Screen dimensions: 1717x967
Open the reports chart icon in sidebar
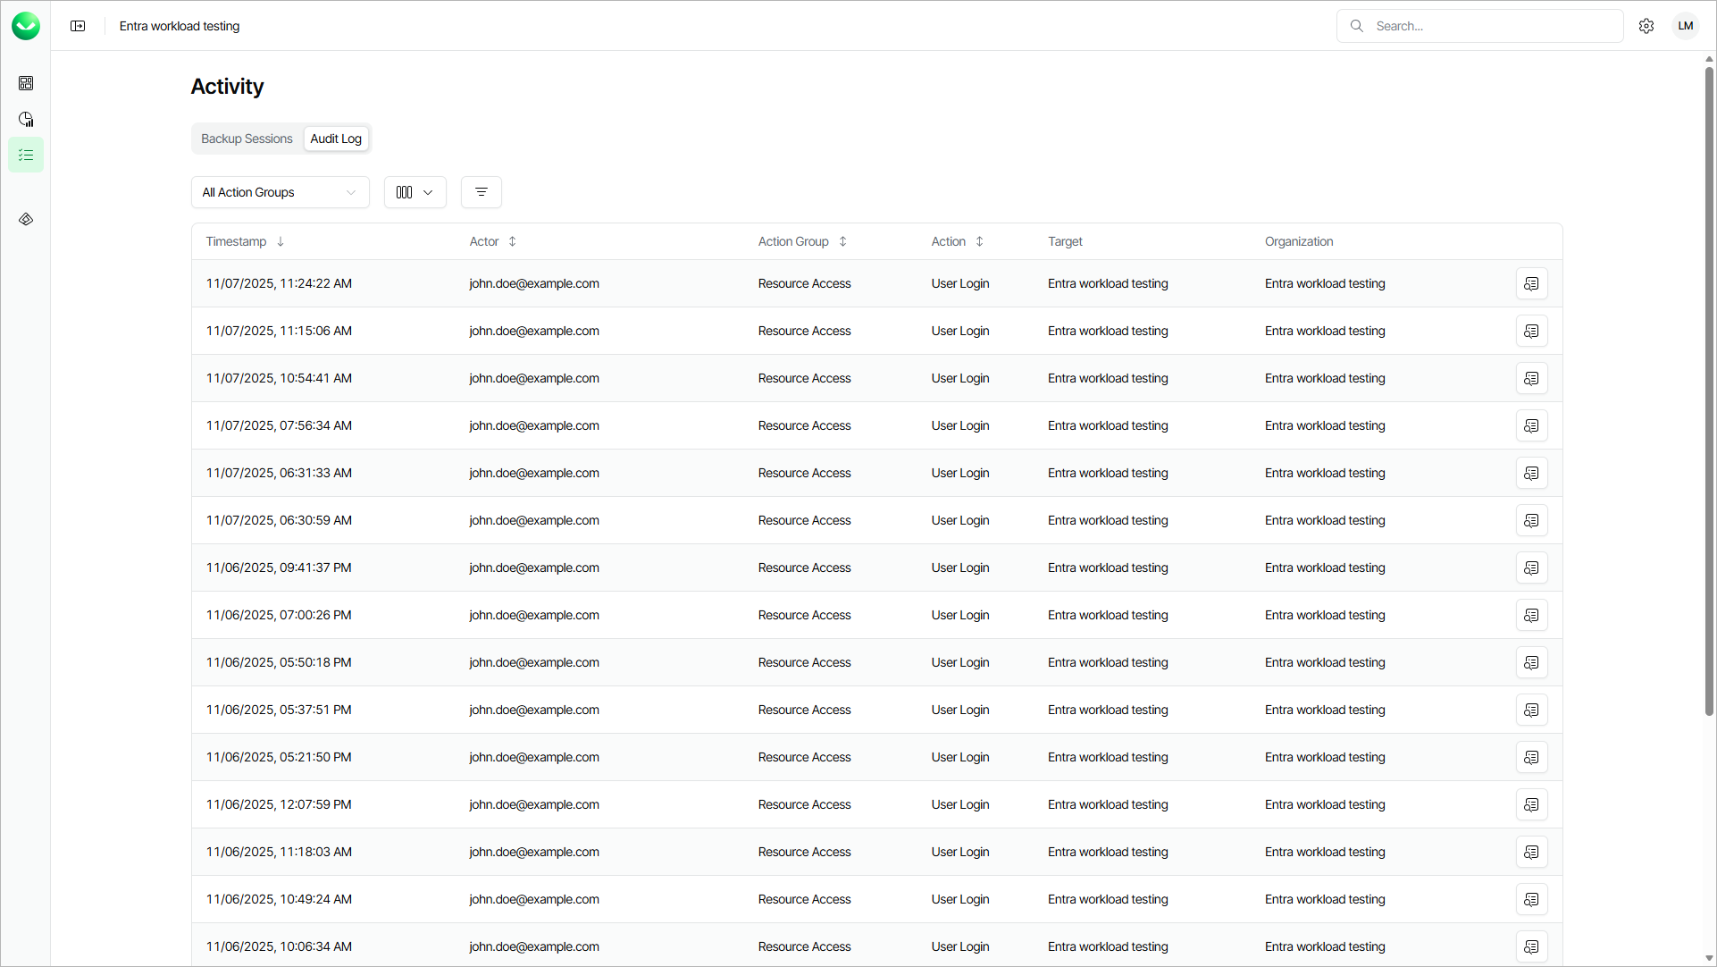pyautogui.click(x=26, y=119)
